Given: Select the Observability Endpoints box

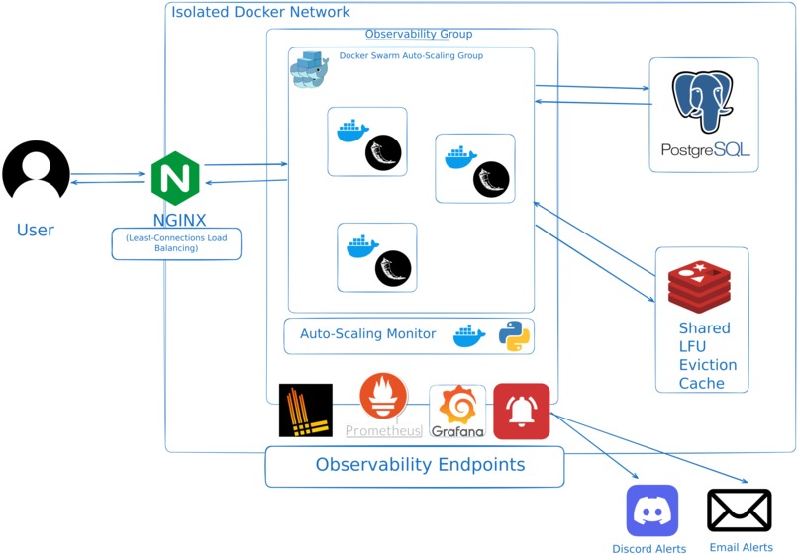Looking at the screenshot, I should tap(415, 467).
